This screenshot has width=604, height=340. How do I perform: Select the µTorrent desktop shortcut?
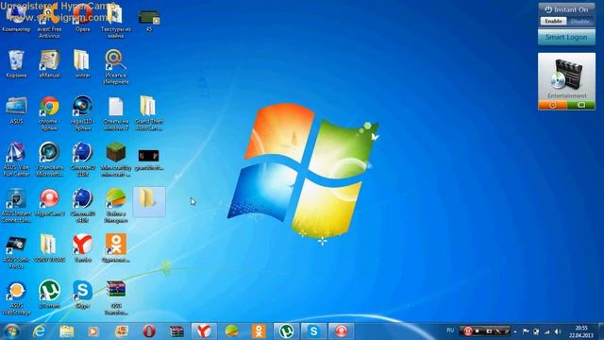49,295
